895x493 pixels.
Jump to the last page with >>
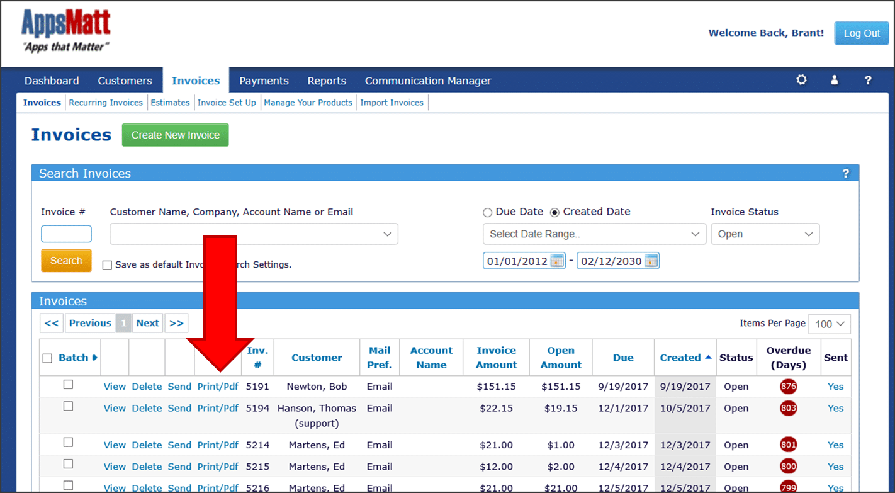coord(177,323)
